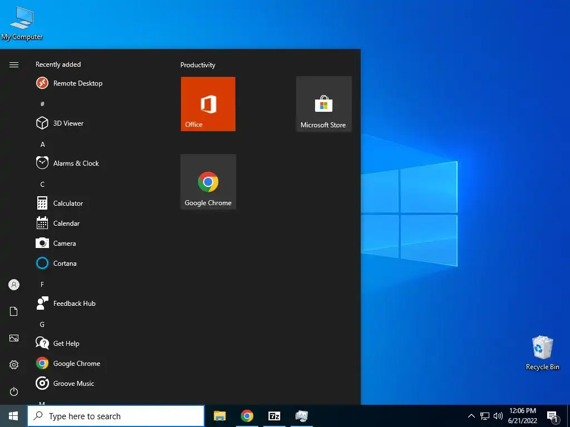Start the Camera app

click(x=56, y=244)
